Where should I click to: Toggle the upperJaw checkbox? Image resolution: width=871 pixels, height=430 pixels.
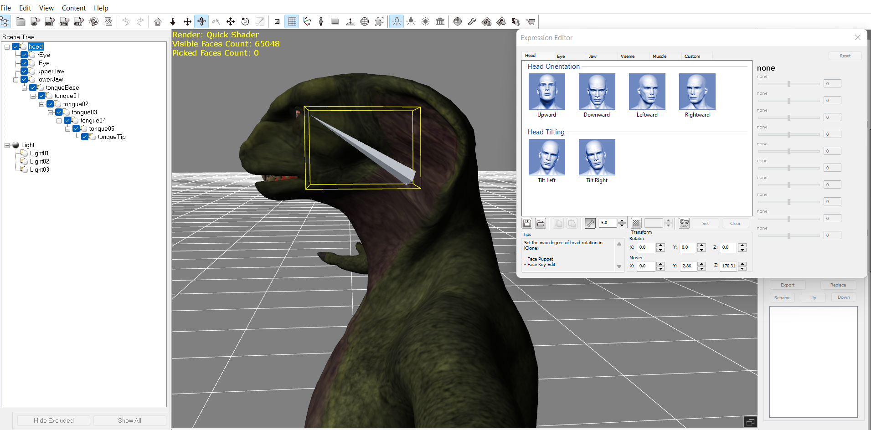point(24,71)
